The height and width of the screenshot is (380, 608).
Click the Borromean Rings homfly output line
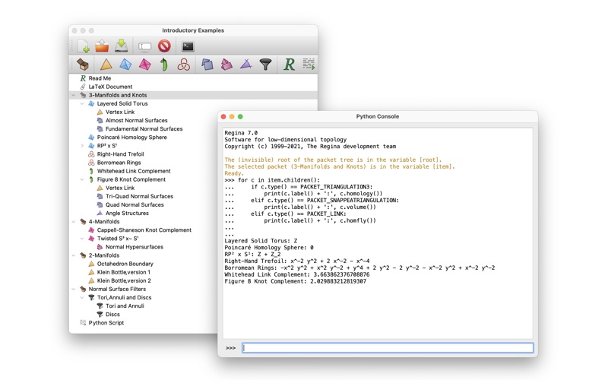[359, 268]
